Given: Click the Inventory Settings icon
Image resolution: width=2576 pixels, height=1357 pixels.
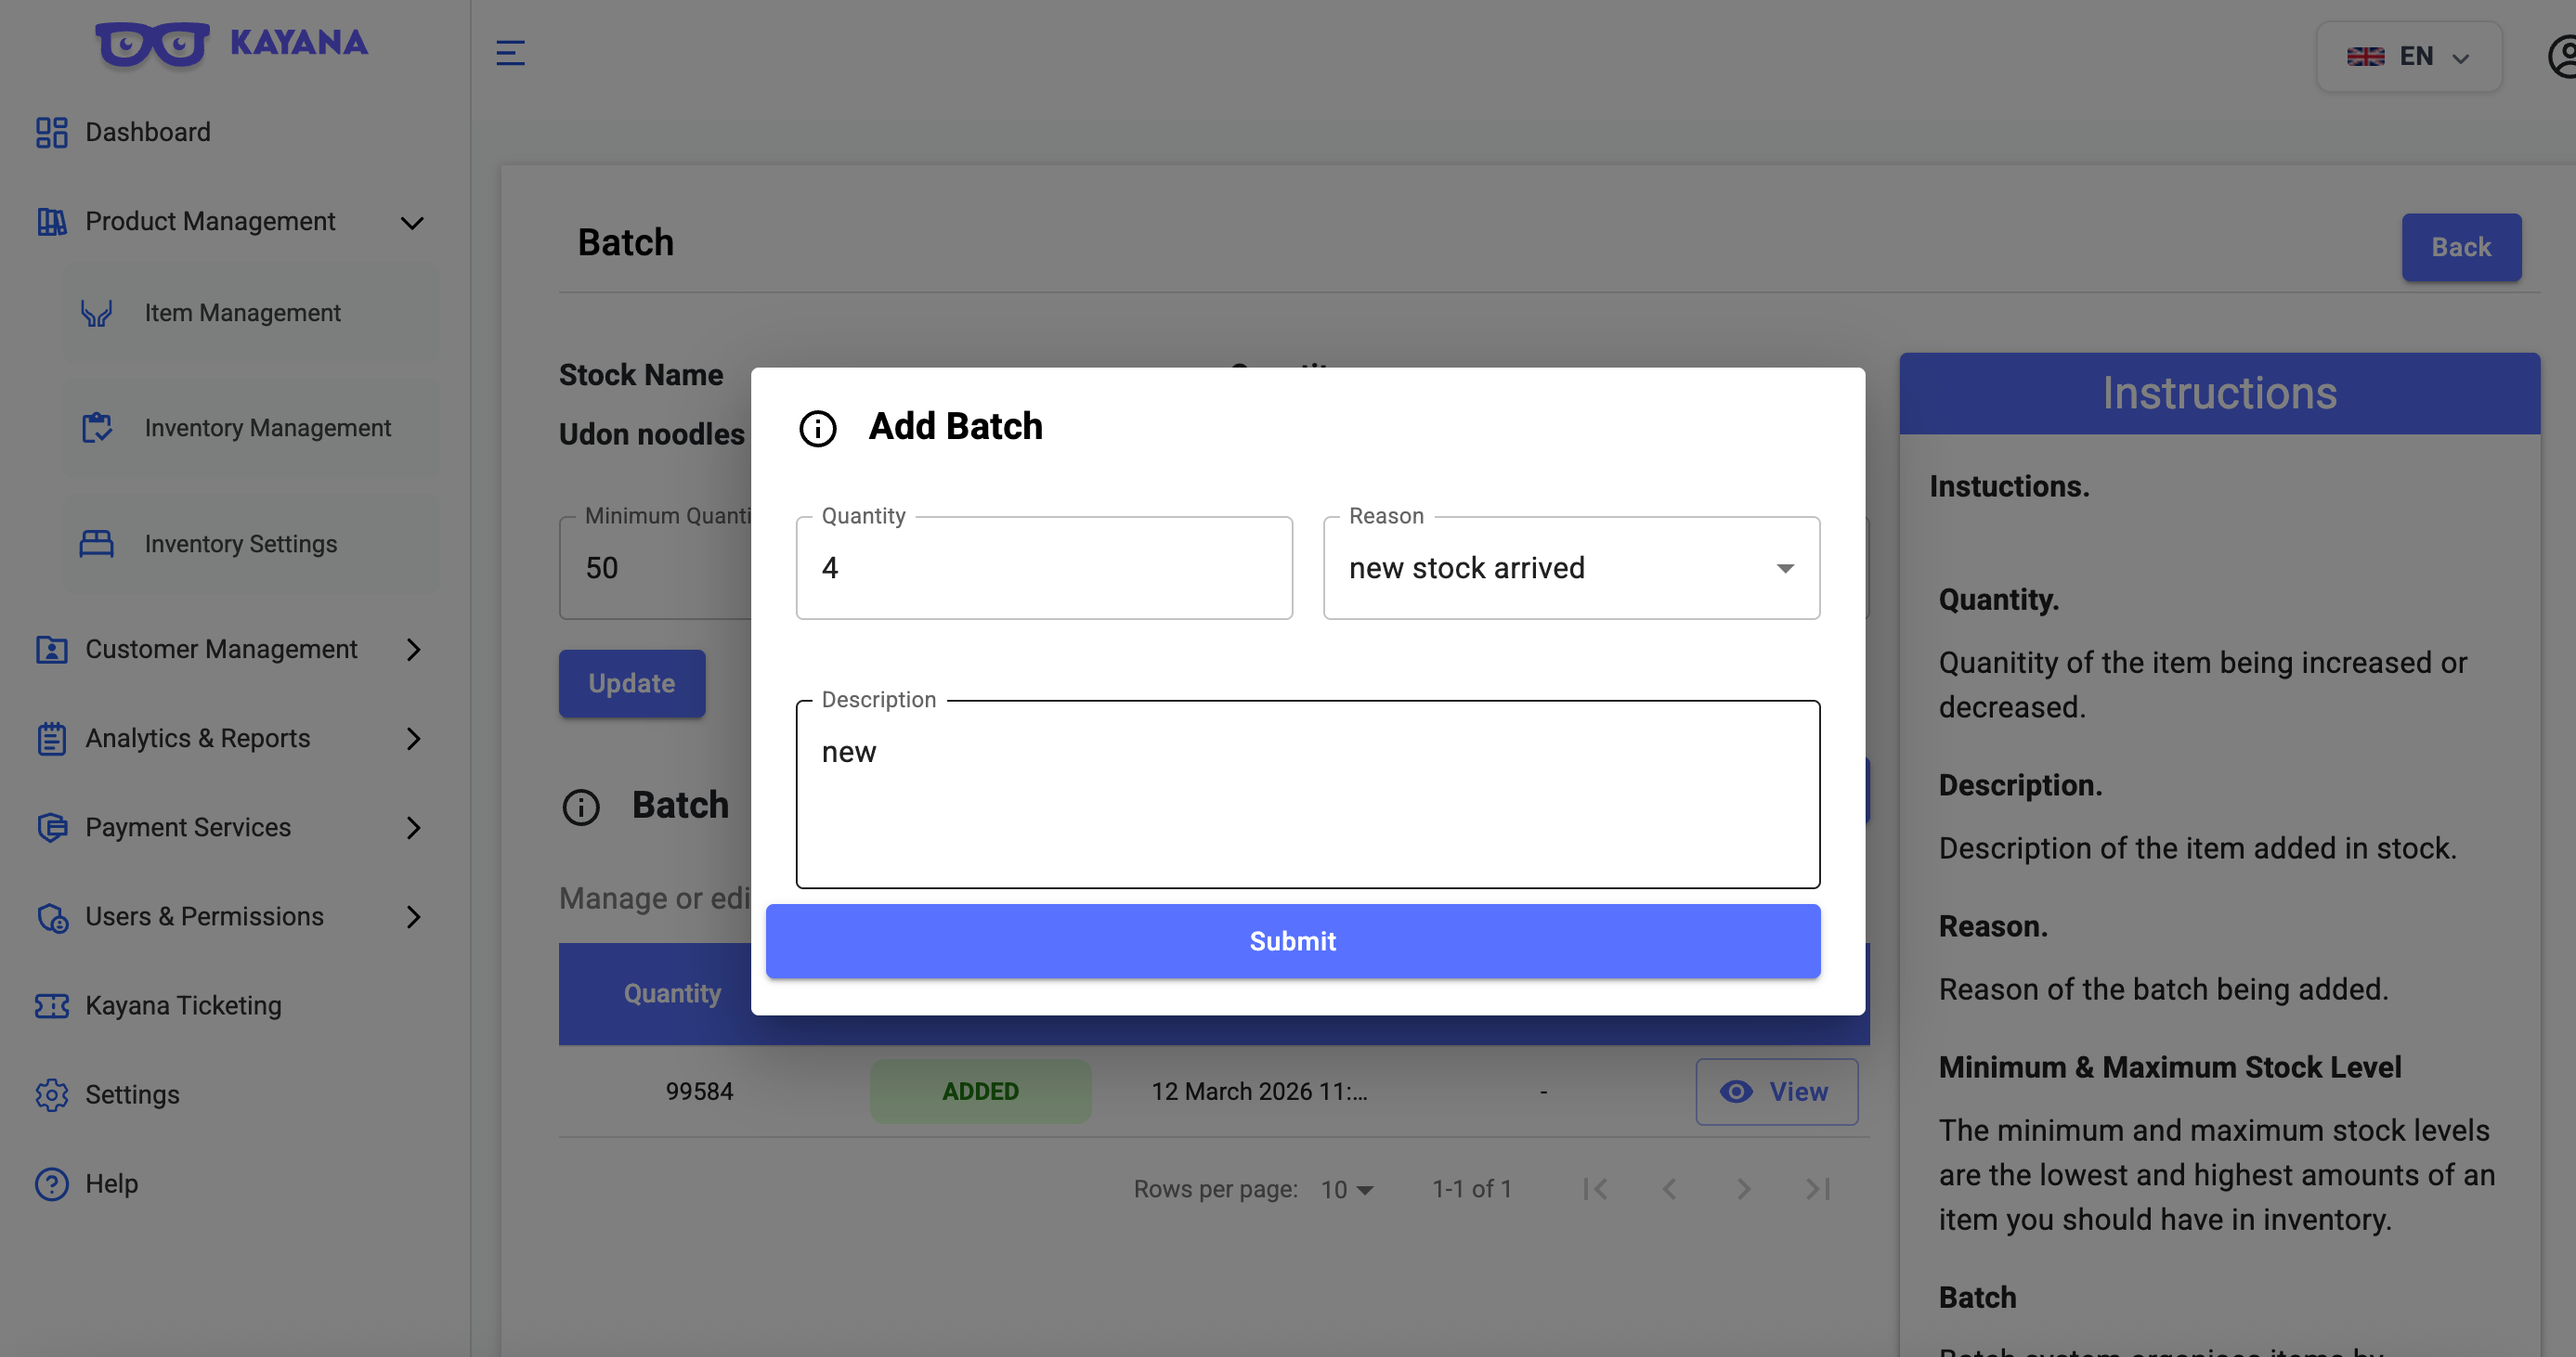Looking at the screenshot, I should pos(97,544).
